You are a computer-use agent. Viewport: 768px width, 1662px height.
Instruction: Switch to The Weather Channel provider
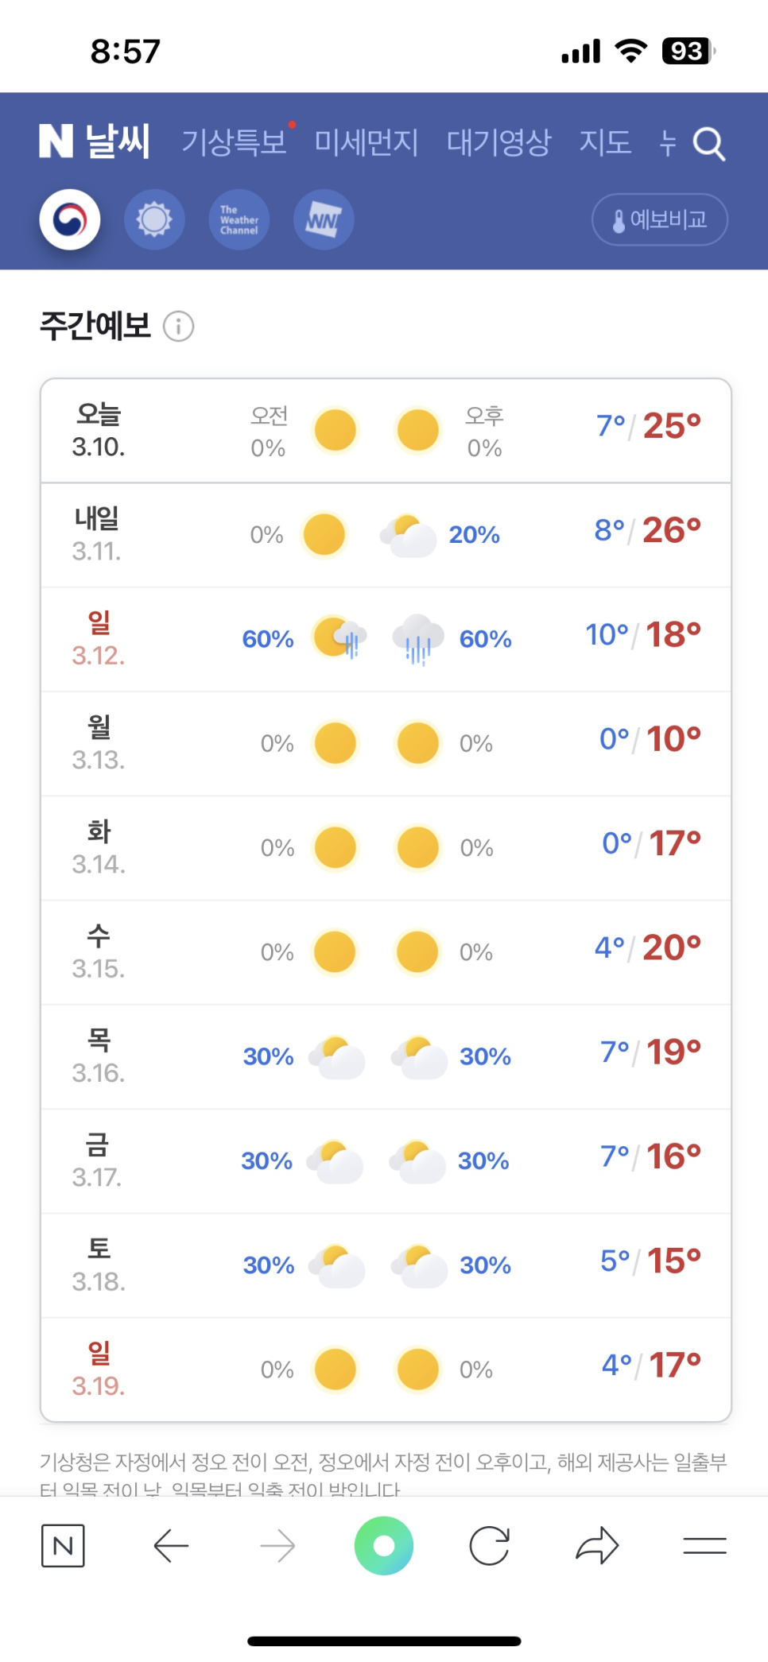click(x=239, y=219)
